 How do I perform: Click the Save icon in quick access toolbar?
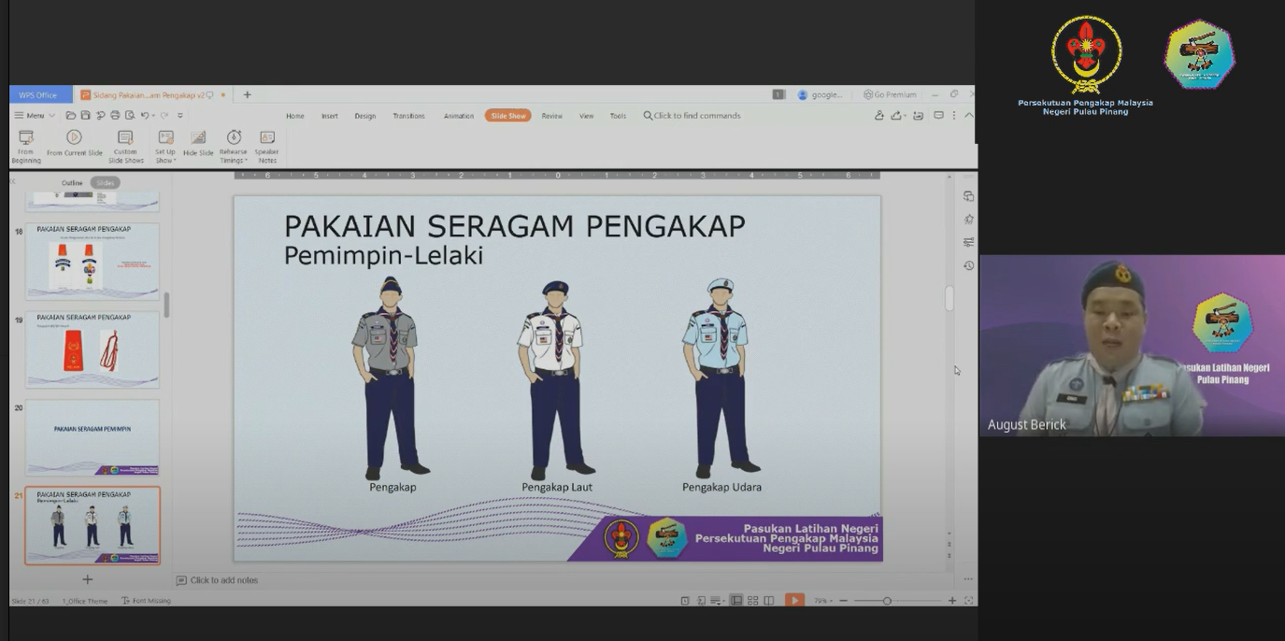click(x=85, y=116)
